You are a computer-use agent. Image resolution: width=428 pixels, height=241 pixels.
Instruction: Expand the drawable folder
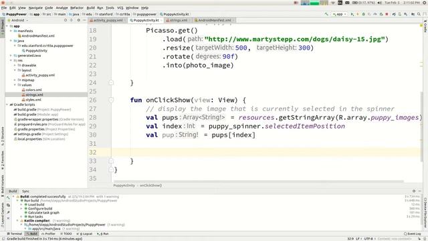point(15,66)
